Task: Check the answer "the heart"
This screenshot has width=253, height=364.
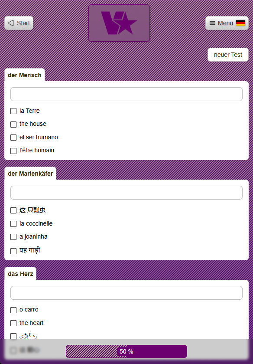Action: click(13, 323)
